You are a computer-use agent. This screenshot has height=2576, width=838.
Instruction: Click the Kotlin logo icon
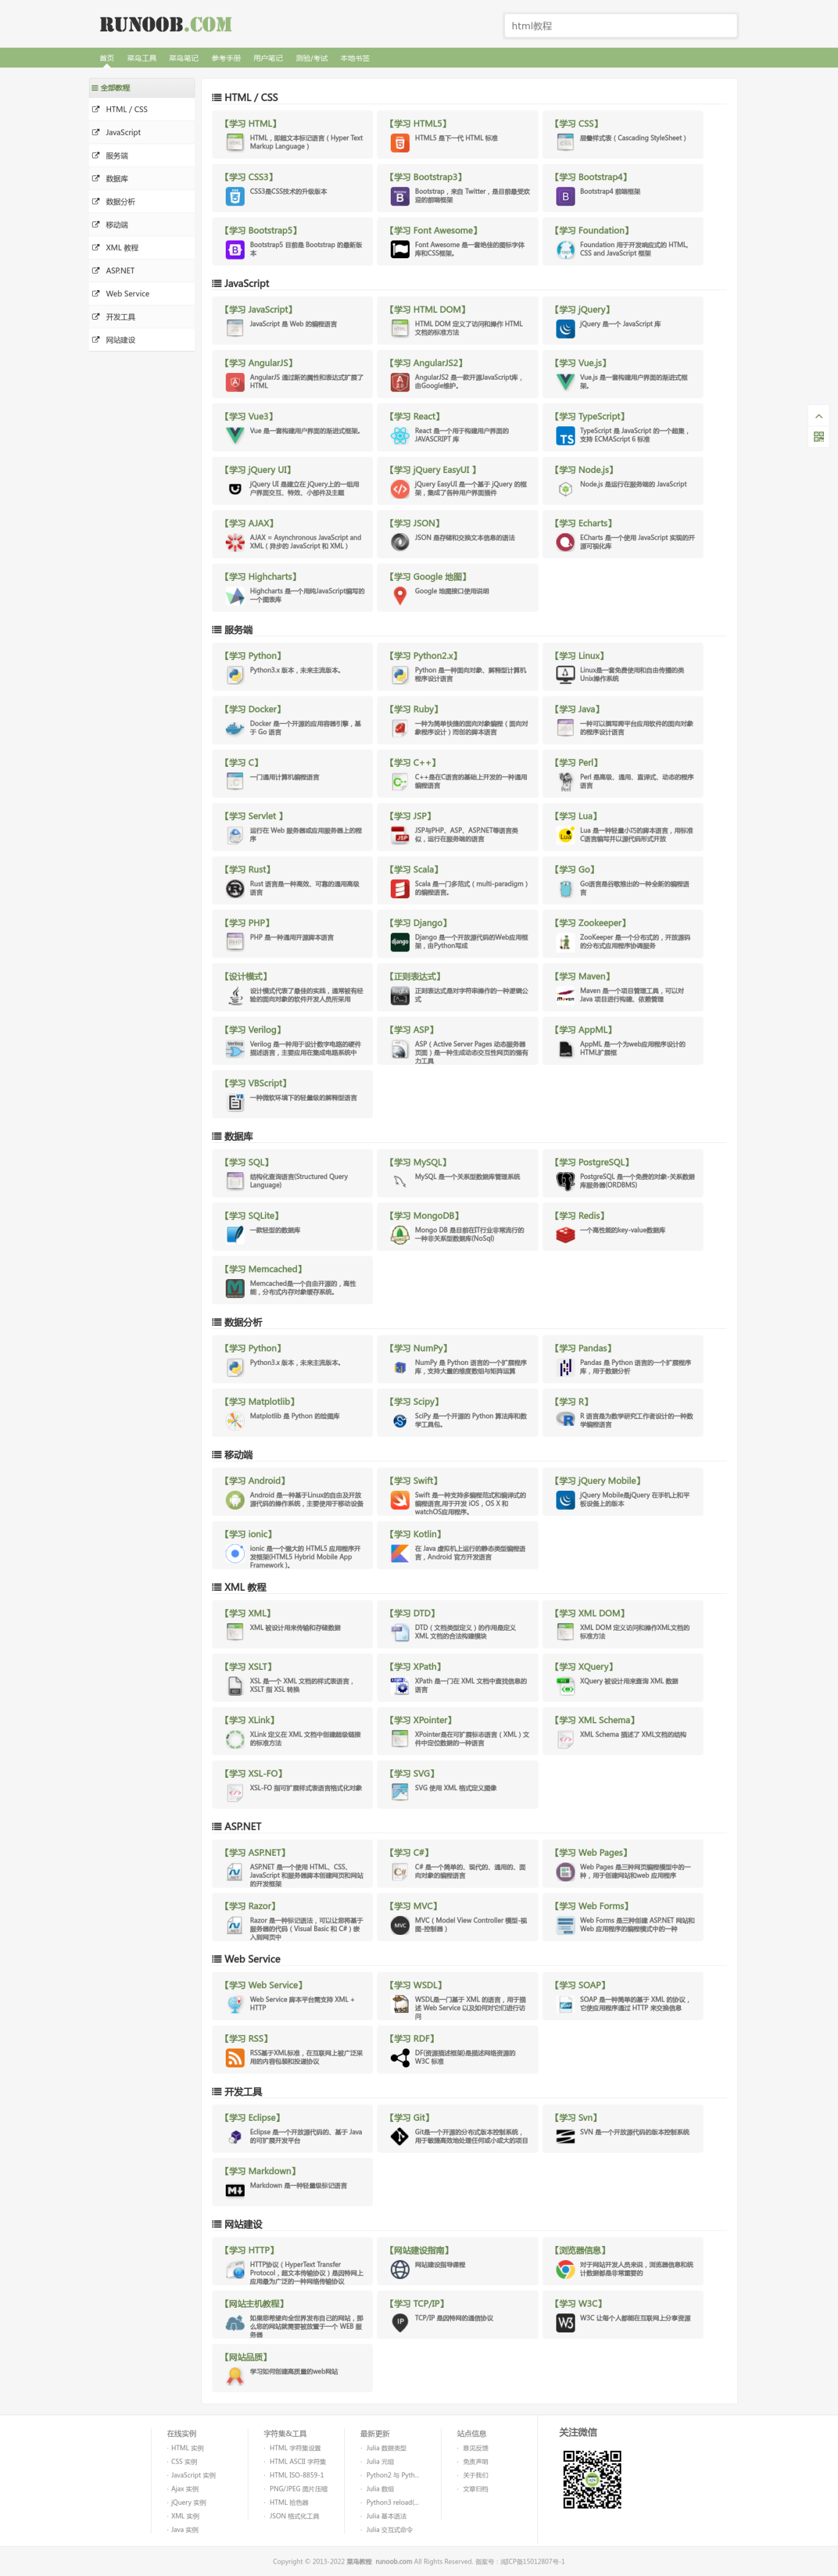(399, 1553)
